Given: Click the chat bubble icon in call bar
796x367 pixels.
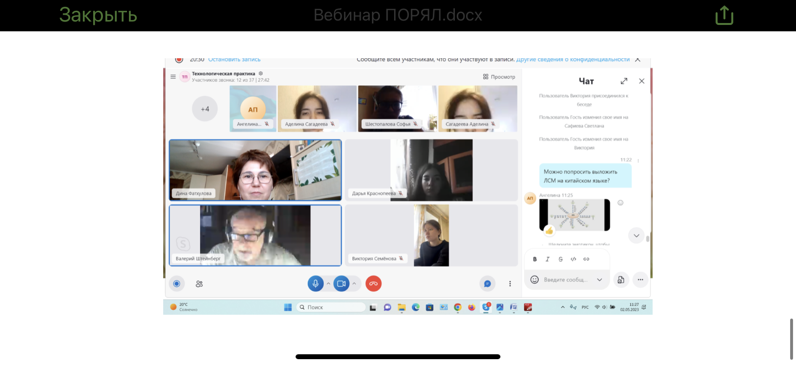Looking at the screenshot, I should tap(487, 284).
